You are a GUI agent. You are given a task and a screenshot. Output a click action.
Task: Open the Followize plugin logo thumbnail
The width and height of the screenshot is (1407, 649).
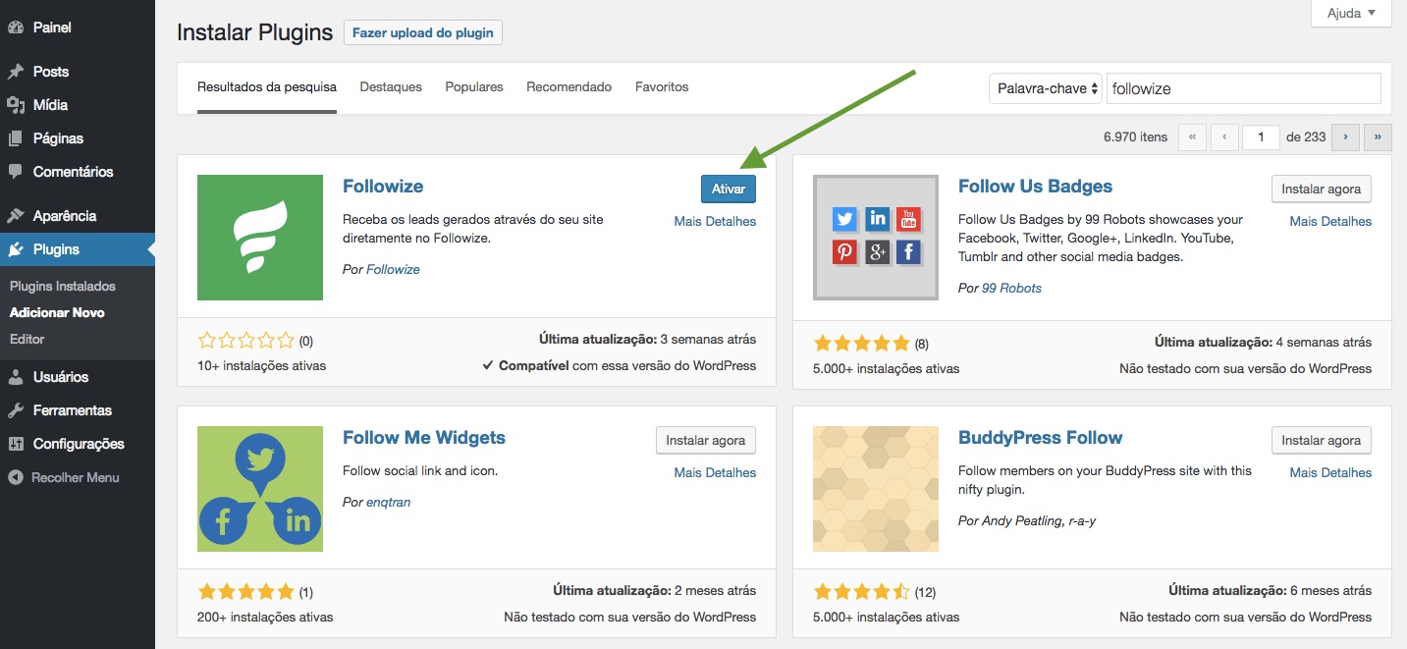click(x=260, y=238)
